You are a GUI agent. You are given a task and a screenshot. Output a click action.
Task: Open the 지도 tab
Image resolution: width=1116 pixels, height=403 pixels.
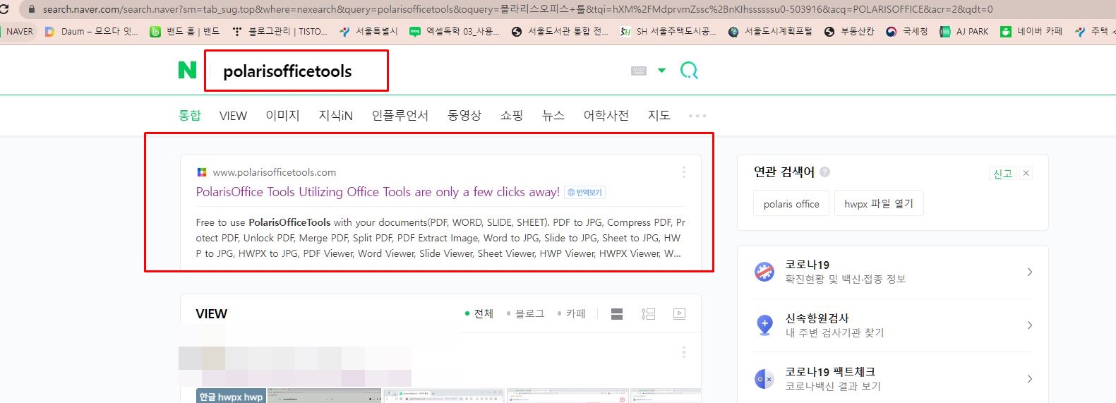pyautogui.click(x=659, y=115)
